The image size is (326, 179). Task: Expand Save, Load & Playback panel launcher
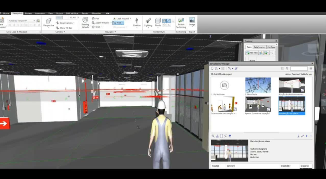click(40, 32)
